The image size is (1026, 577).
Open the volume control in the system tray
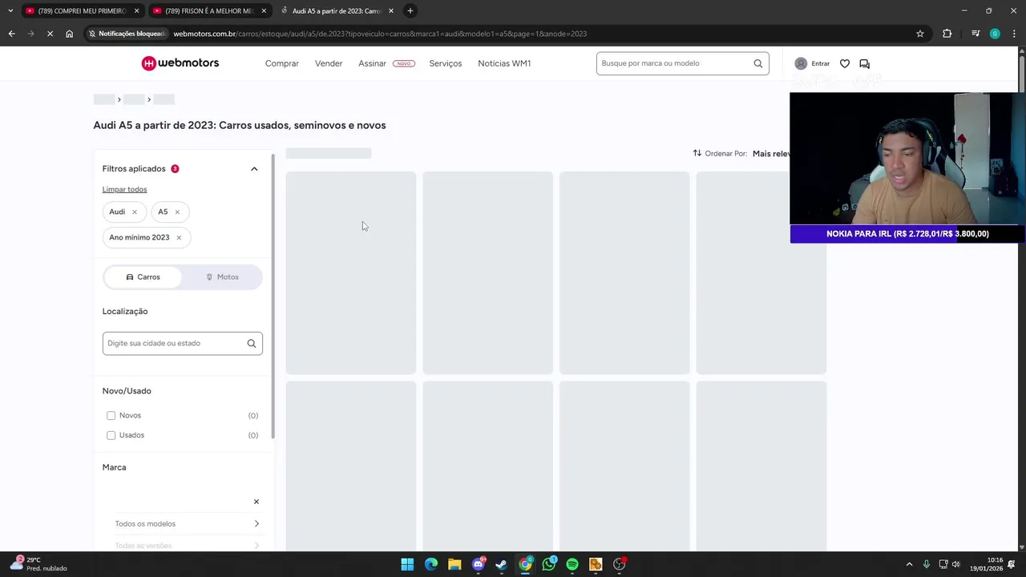coord(955,564)
